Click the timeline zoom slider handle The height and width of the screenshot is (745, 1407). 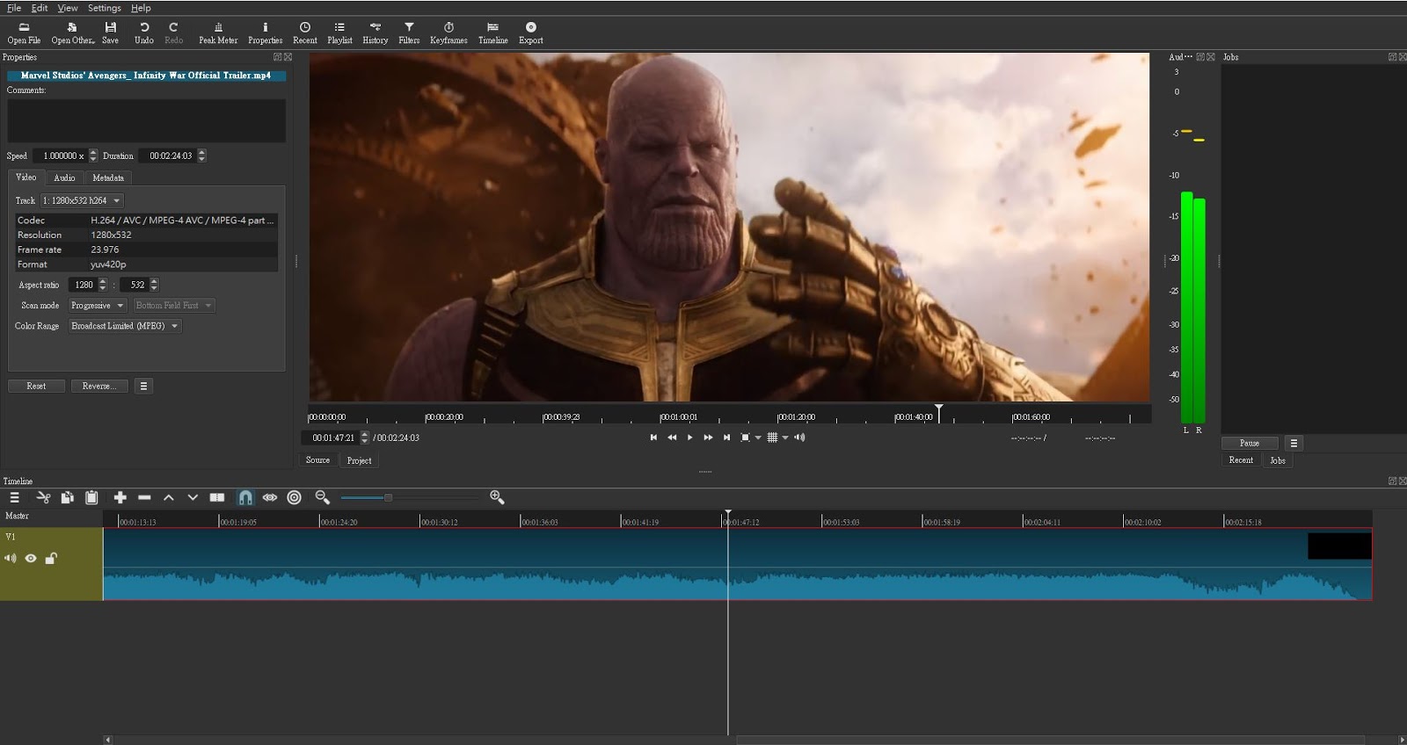click(x=388, y=497)
